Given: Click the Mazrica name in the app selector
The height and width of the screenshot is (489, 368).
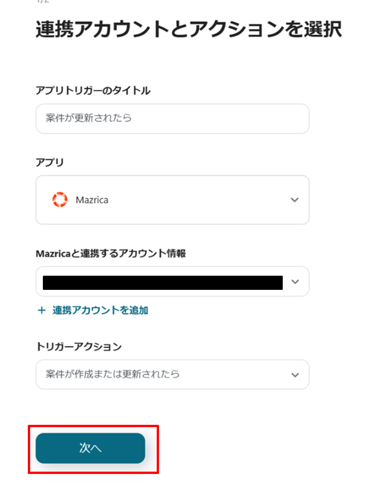Looking at the screenshot, I should [x=92, y=200].
